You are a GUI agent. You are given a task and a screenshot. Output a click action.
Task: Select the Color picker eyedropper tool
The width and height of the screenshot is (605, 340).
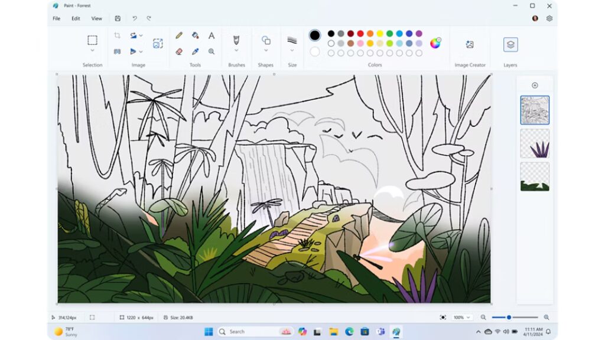click(x=195, y=51)
